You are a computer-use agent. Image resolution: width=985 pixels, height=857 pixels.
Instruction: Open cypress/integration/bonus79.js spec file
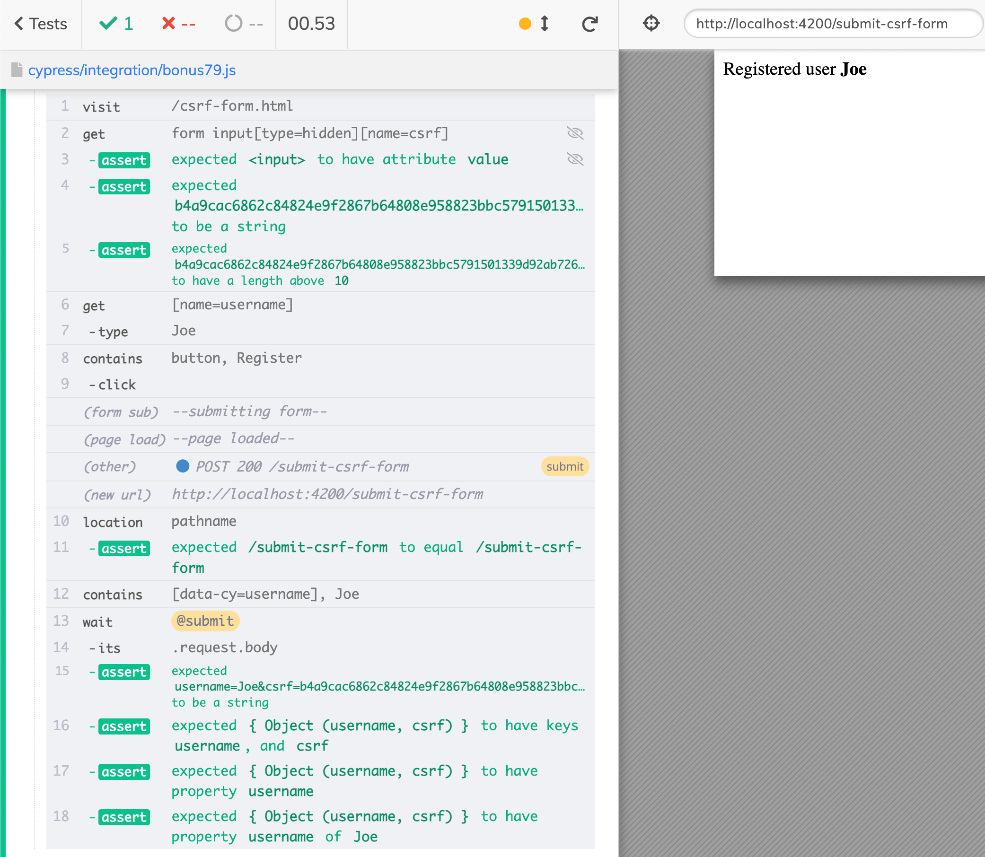coord(132,70)
